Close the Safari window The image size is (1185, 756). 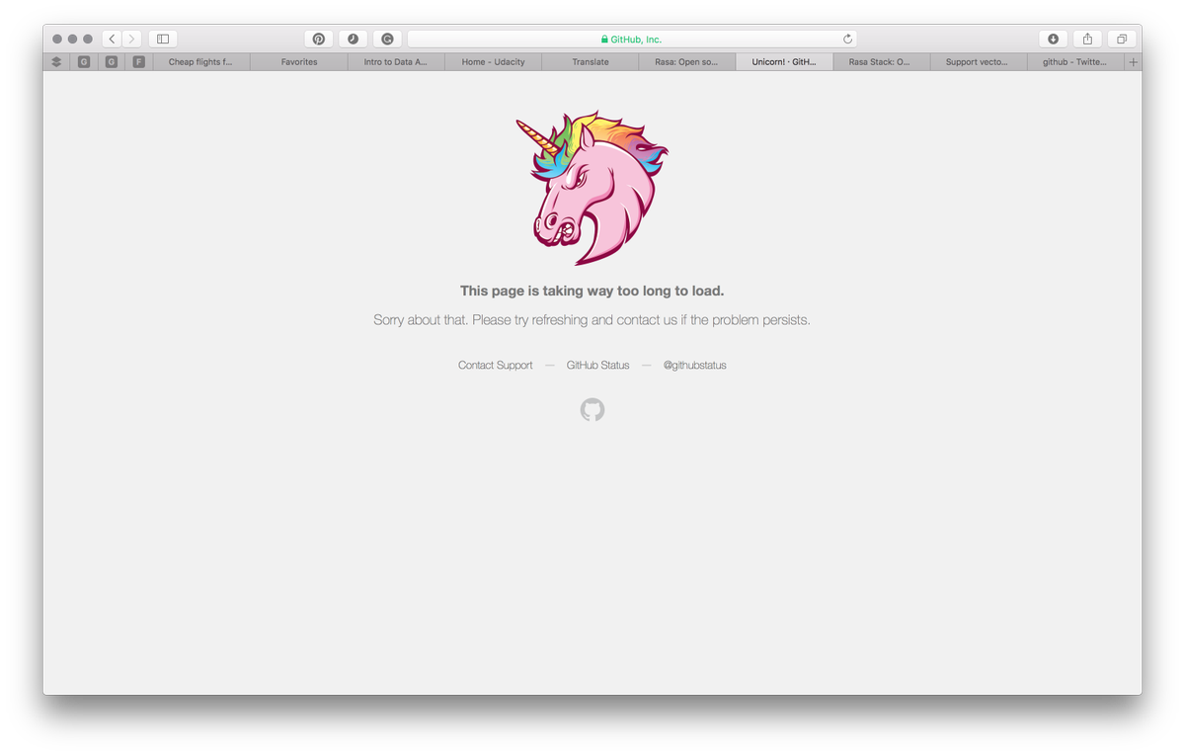[x=57, y=39]
